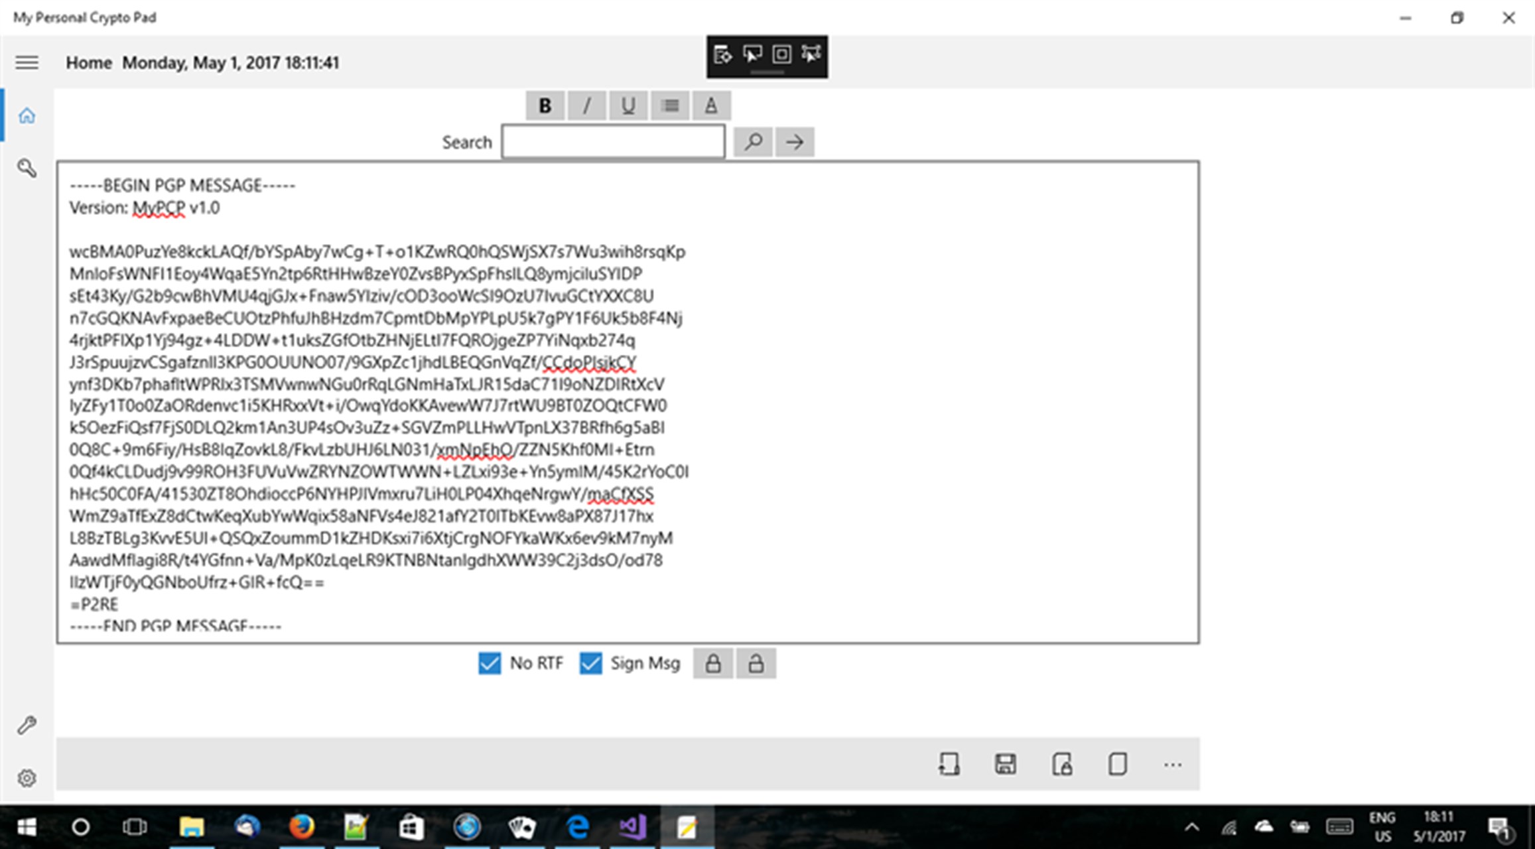This screenshot has width=1535, height=849.
Task: Open the Home view in the sidebar
Action: 27,115
